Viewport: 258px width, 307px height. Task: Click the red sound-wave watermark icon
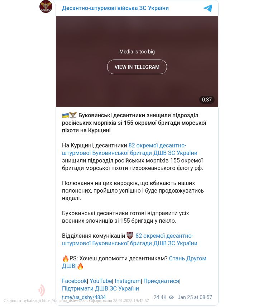coord(42,290)
